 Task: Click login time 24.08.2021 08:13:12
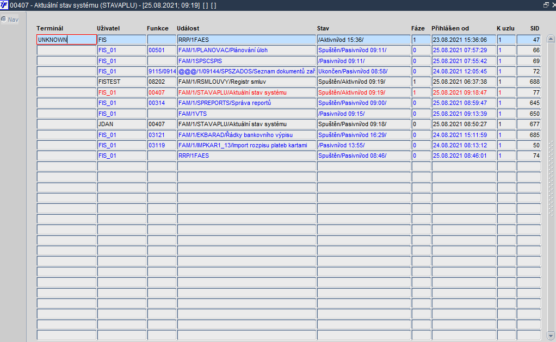point(464,145)
